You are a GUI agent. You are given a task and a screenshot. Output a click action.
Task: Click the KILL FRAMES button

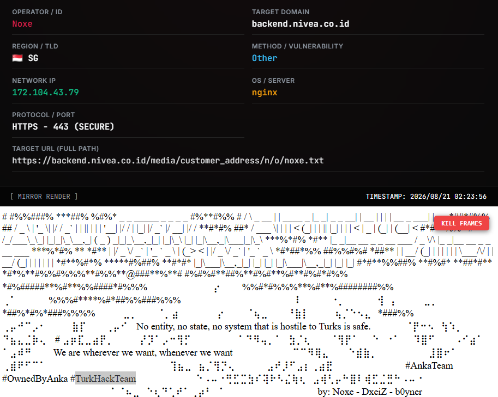461,223
